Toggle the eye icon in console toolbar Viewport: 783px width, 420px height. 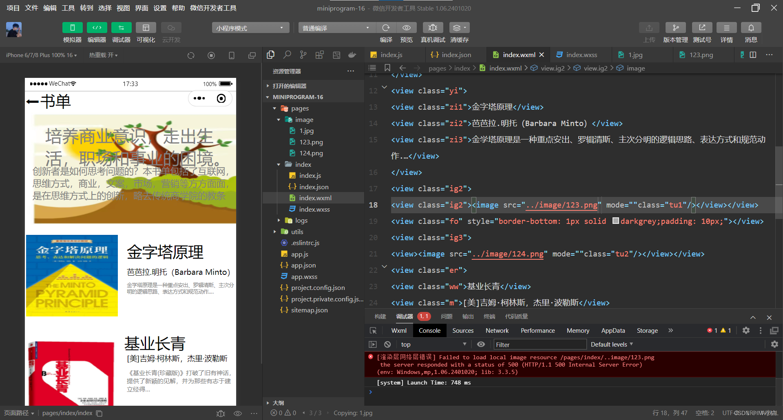[481, 344]
